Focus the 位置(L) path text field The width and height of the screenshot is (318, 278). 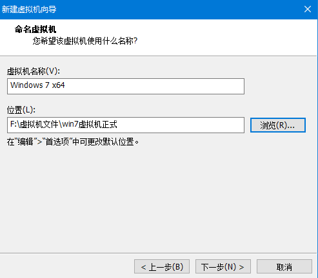point(126,125)
